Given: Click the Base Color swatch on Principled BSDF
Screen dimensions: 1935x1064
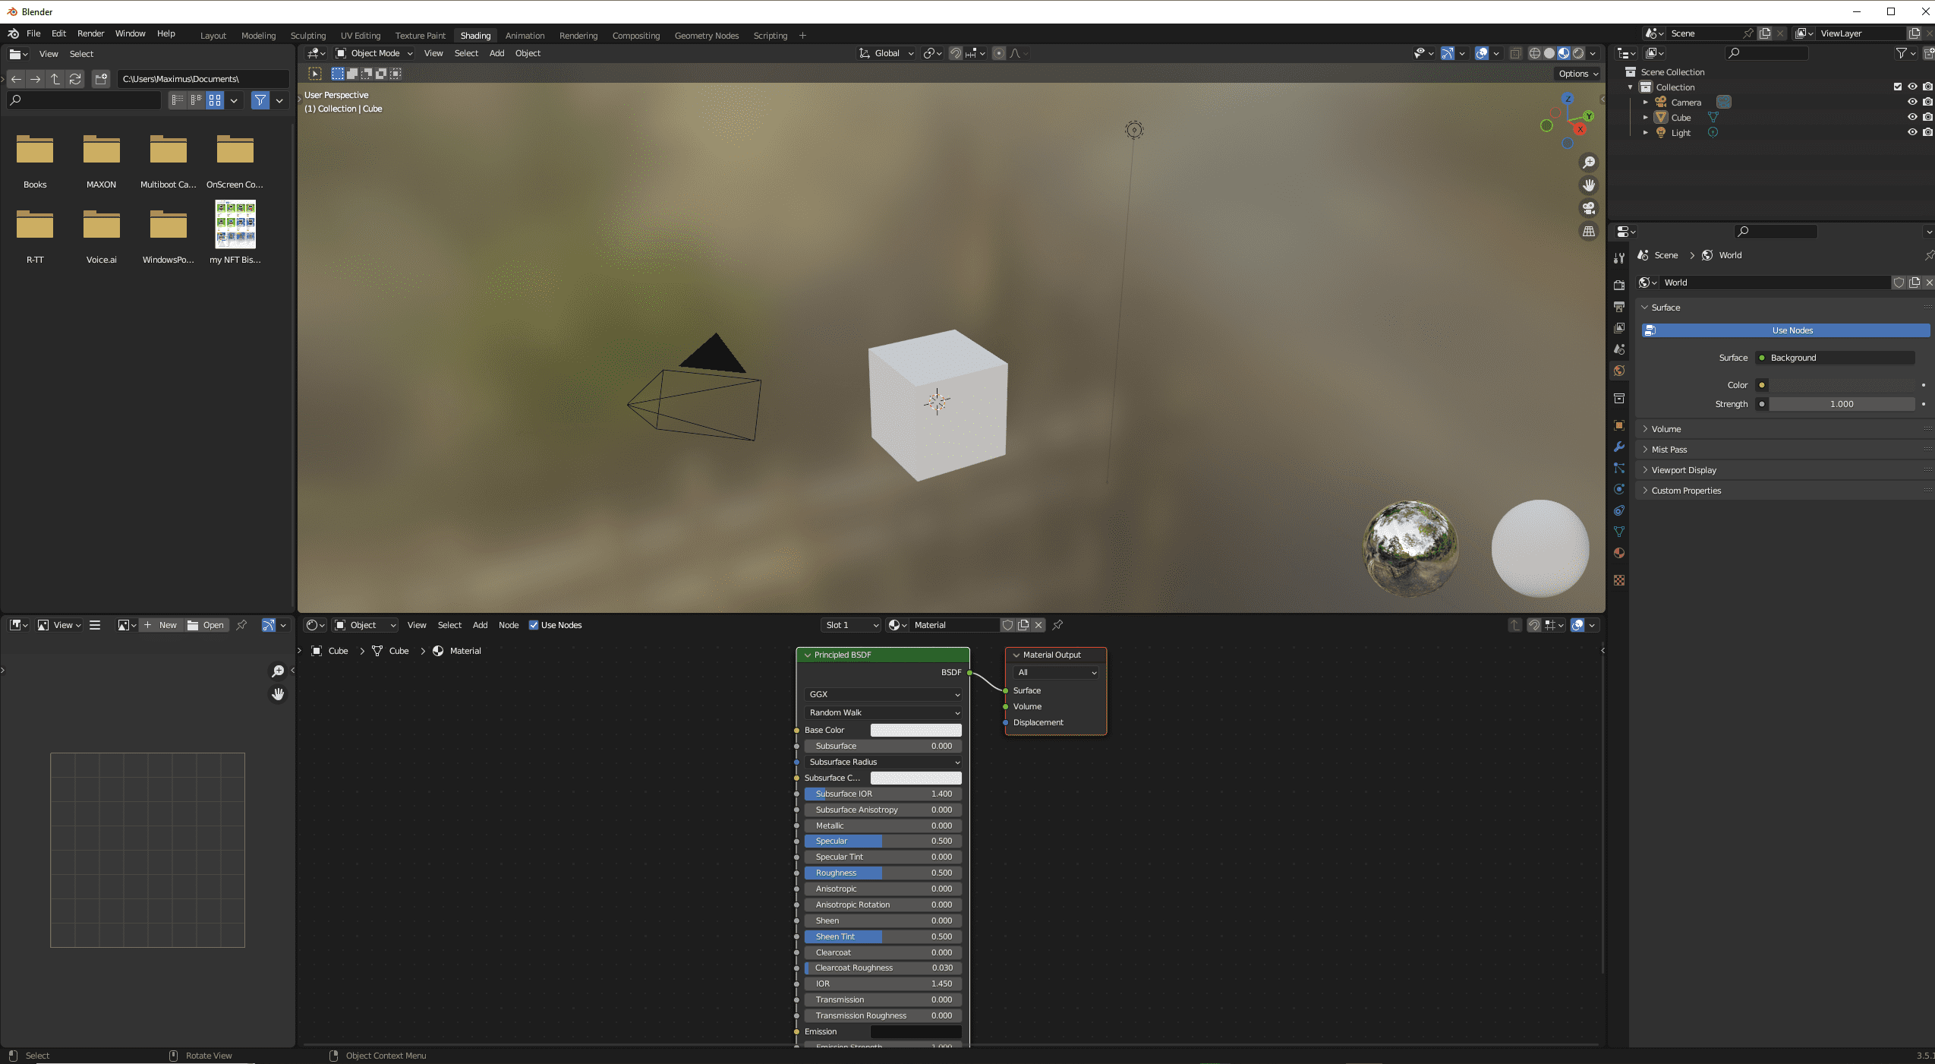Looking at the screenshot, I should click(916, 730).
